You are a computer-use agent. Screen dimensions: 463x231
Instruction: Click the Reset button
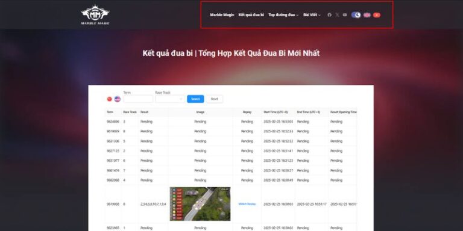(x=215, y=99)
